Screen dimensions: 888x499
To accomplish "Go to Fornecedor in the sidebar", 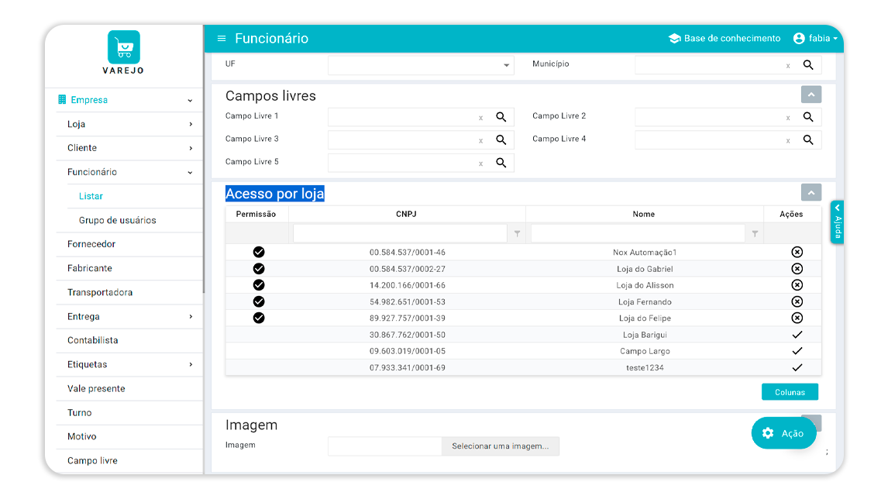I will pyautogui.click(x=91, y=244).
